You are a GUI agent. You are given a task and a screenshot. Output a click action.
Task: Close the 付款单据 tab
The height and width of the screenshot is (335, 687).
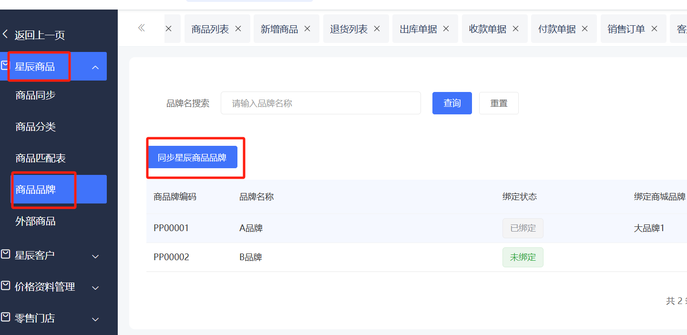coord(585,29)
